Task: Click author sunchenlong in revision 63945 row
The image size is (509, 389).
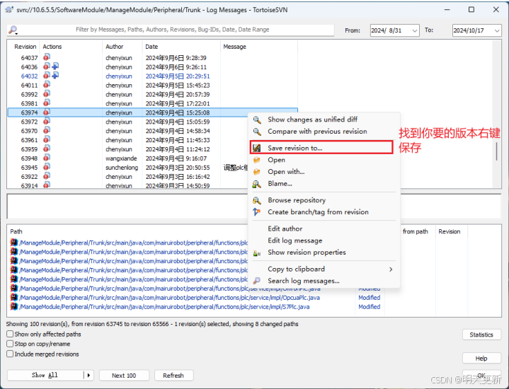Action: tap(122, 168)
